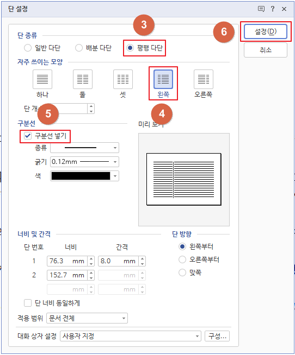
Task: Select the 셋 three-column preset icon
Action: coord(123,79)
